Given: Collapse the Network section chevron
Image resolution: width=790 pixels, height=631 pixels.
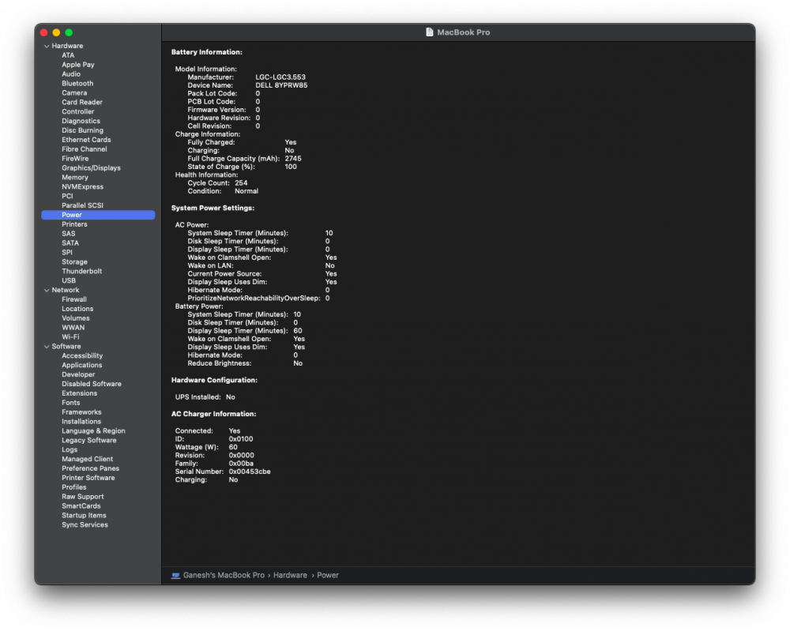Looking at the screenshot, I should point(47,291).
